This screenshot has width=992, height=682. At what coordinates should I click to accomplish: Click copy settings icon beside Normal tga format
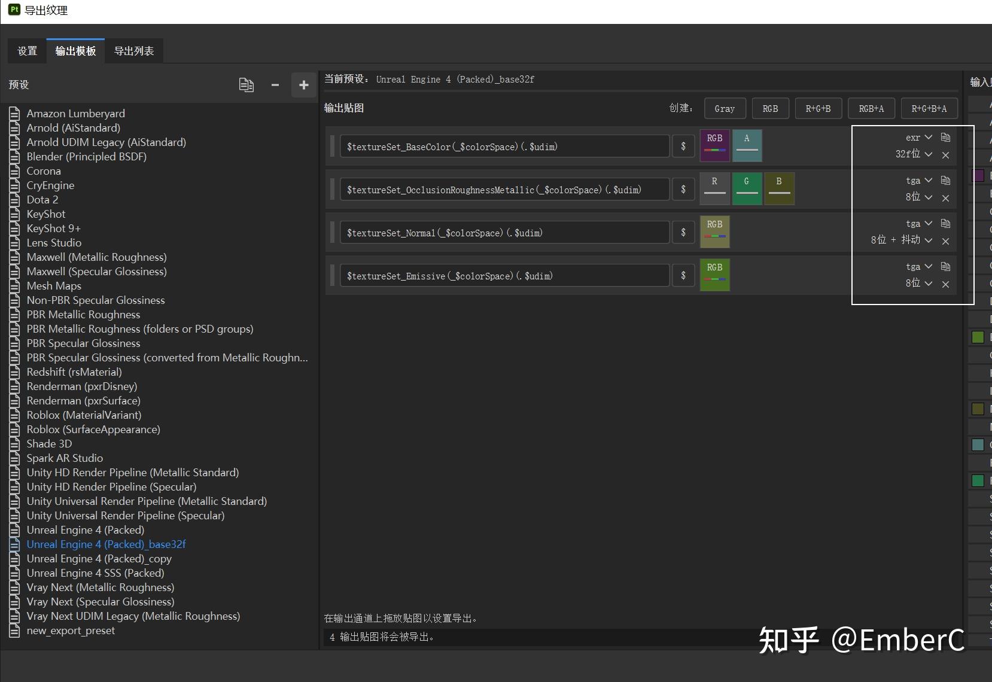click(946, 223)
